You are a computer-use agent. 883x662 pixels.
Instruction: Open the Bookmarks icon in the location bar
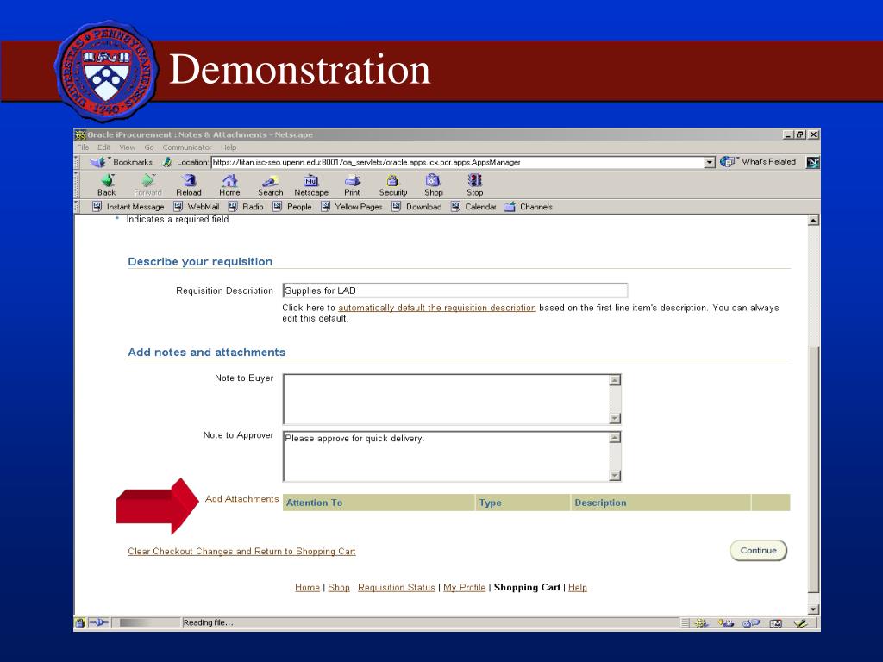(x=98, y=162)
